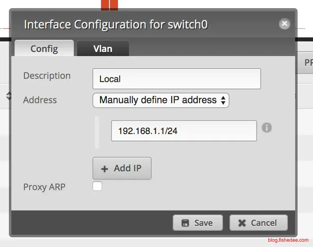Enable the Proxy ARP checkbox
Image resolution: width=313 pixels, height=247 pixels.
[97, 186]
